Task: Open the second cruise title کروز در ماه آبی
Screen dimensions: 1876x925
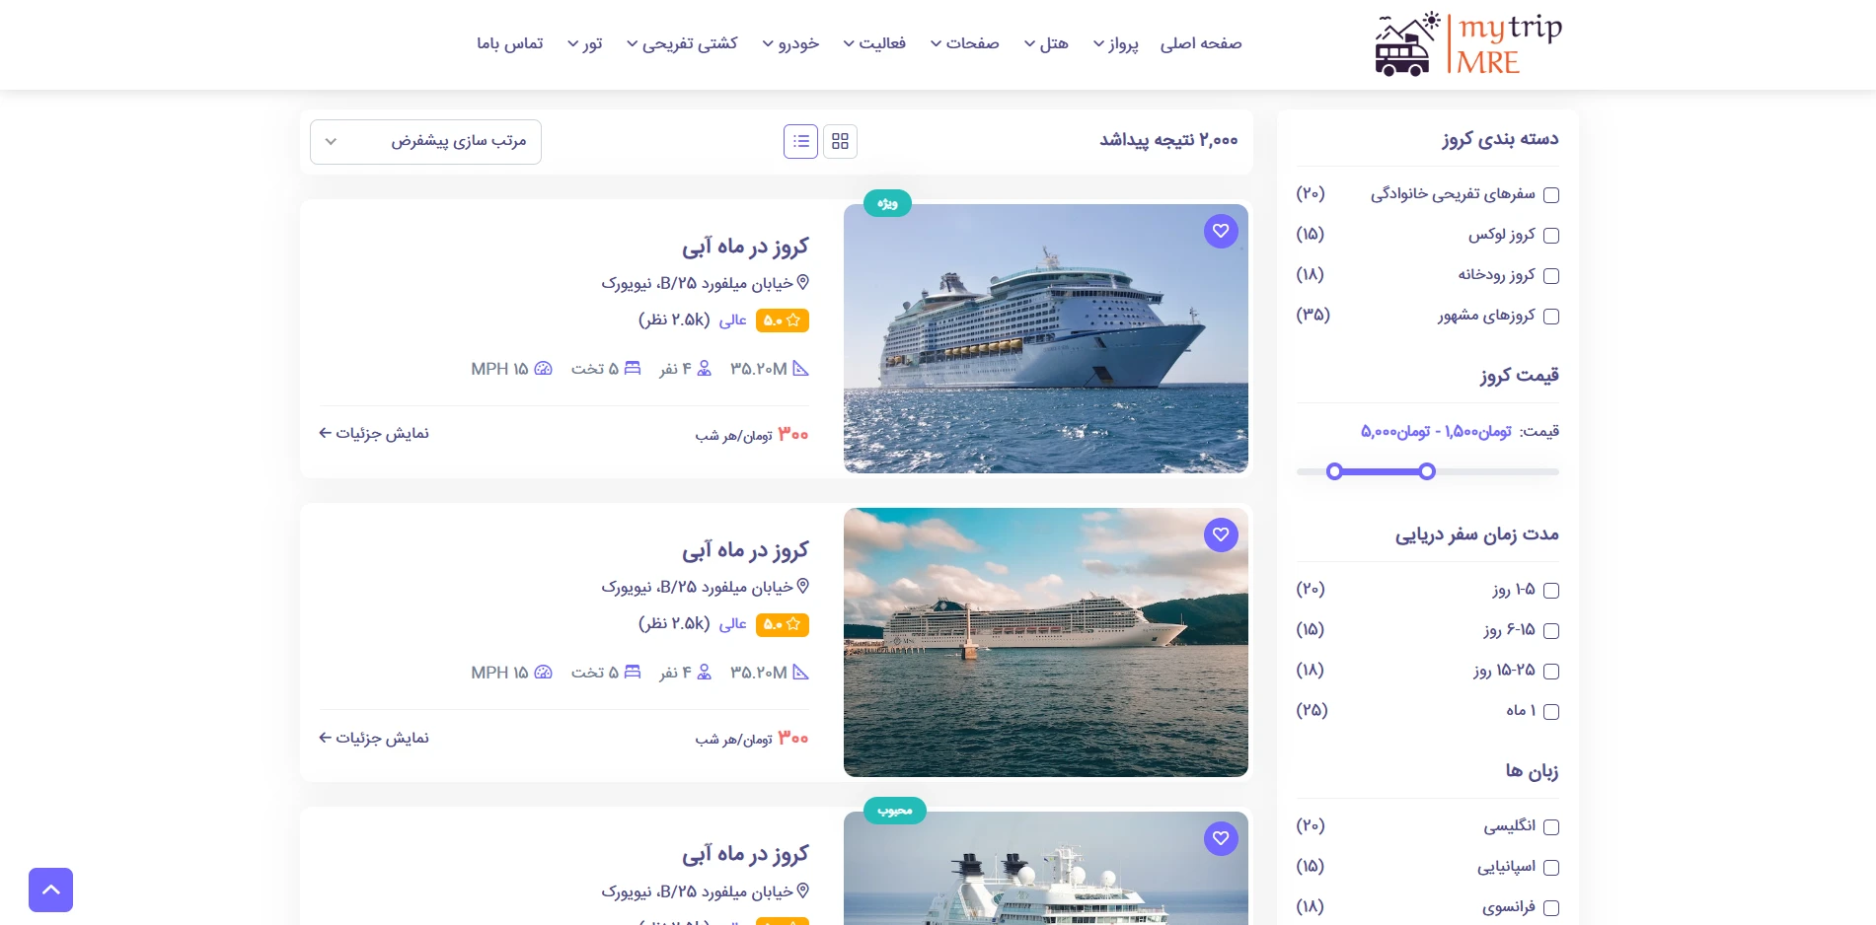Action: (x=745, y=549)
